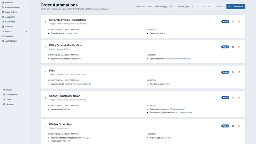This screenshot has width=256, height=144.
Task: Click the Sandbox code brackets icon
Action: click(3, 36)
